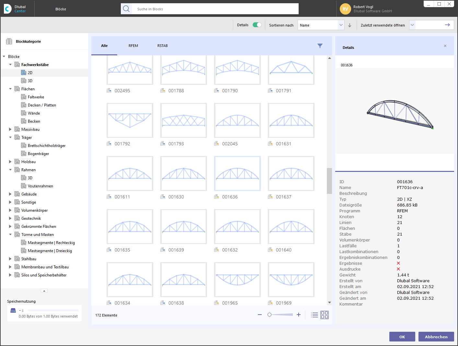The height and width of the screenshot is (346, 458).
Task: Switch to the RSTAB tab
Action: pyautogui.click(x=163, y=46)
